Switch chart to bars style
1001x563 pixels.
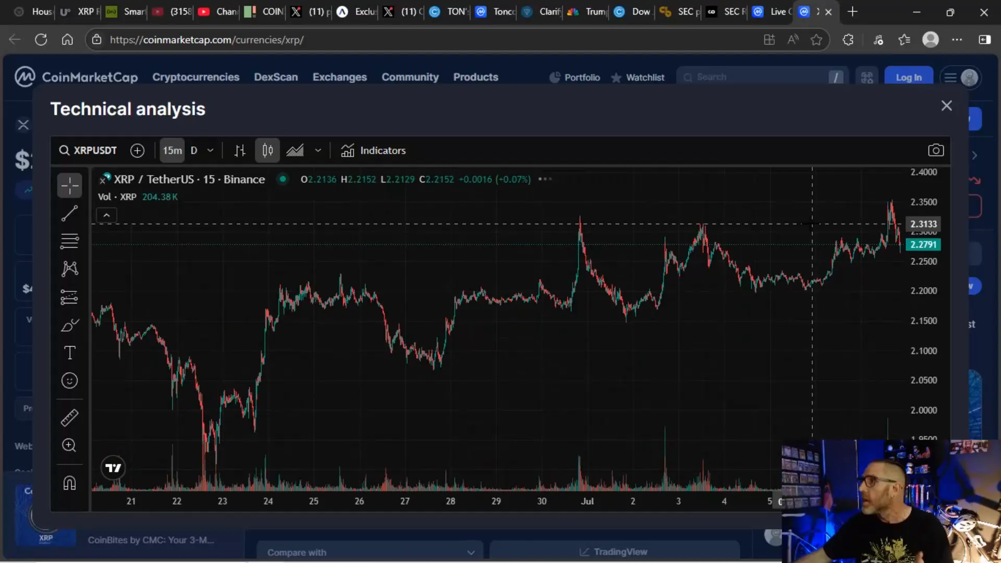240,151
